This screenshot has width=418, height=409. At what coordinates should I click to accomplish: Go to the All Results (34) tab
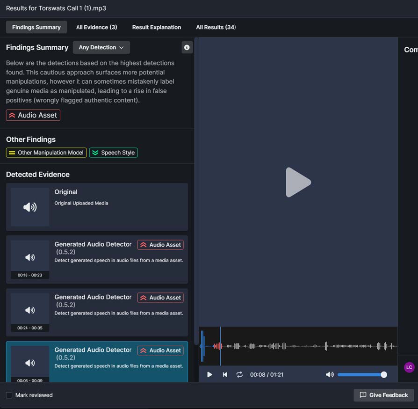pyautogui.click(x=216, y=27)
